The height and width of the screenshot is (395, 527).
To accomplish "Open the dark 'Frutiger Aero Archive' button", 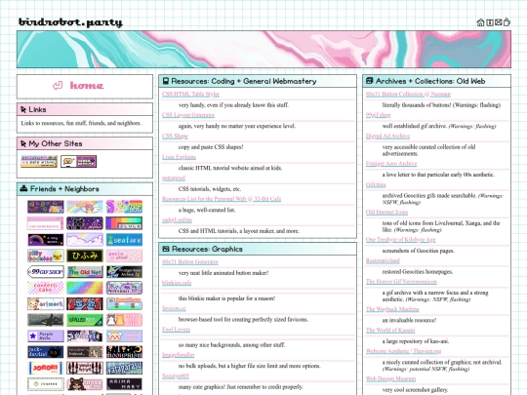I will 124,272.
